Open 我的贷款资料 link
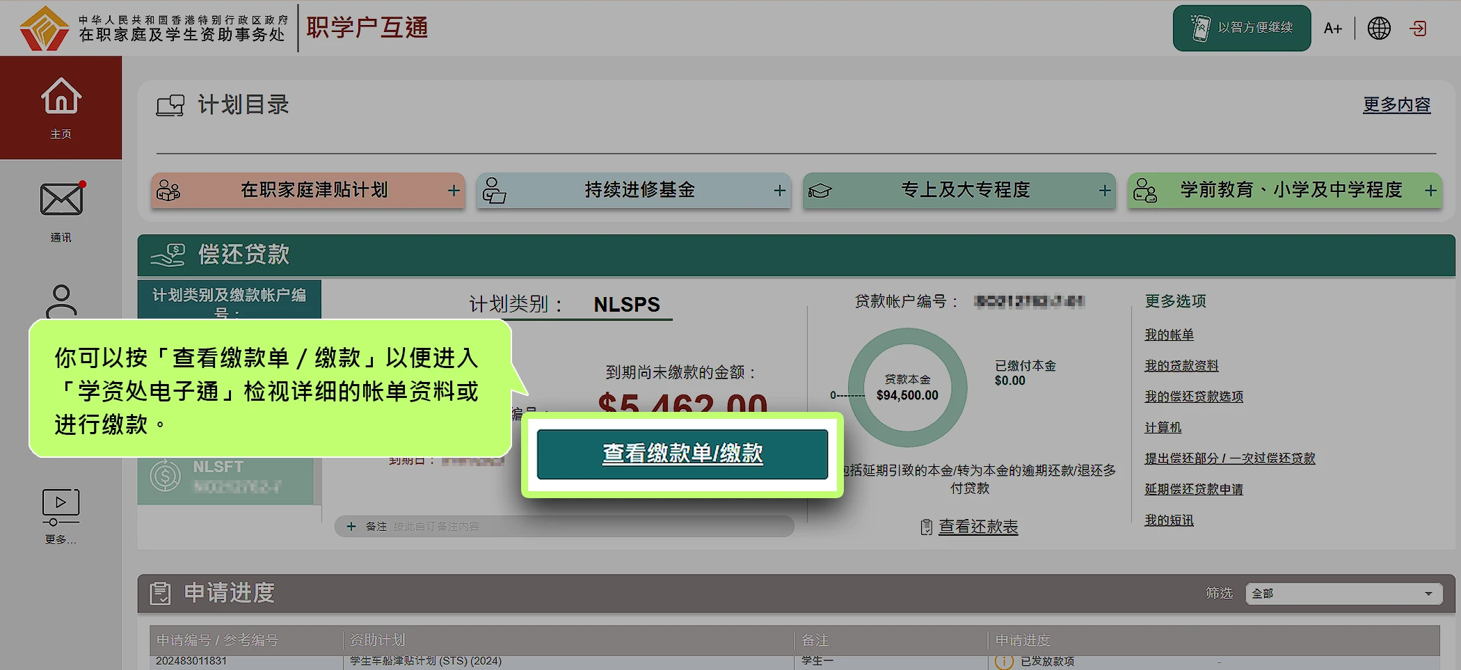This screenshot has width=1461, height=670. coord(1181,366)
